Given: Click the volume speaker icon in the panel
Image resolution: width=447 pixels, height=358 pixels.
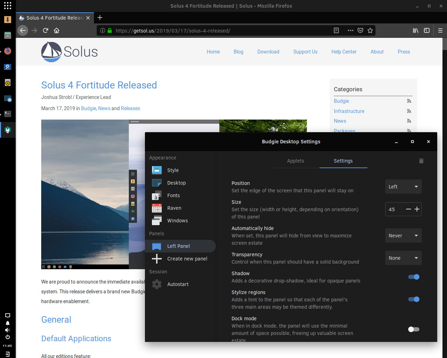Looking at the screenshot, I should (x=8, y=330).
